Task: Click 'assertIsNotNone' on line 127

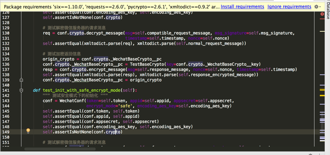Action: click(x=73, y=17)
